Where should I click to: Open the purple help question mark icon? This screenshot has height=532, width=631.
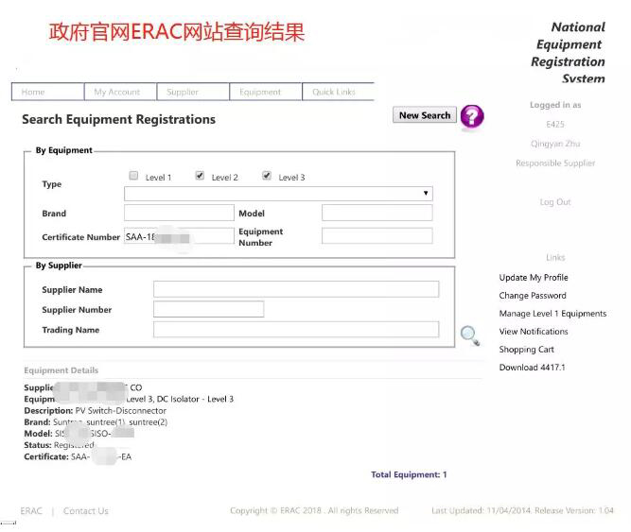coord(472,117)
